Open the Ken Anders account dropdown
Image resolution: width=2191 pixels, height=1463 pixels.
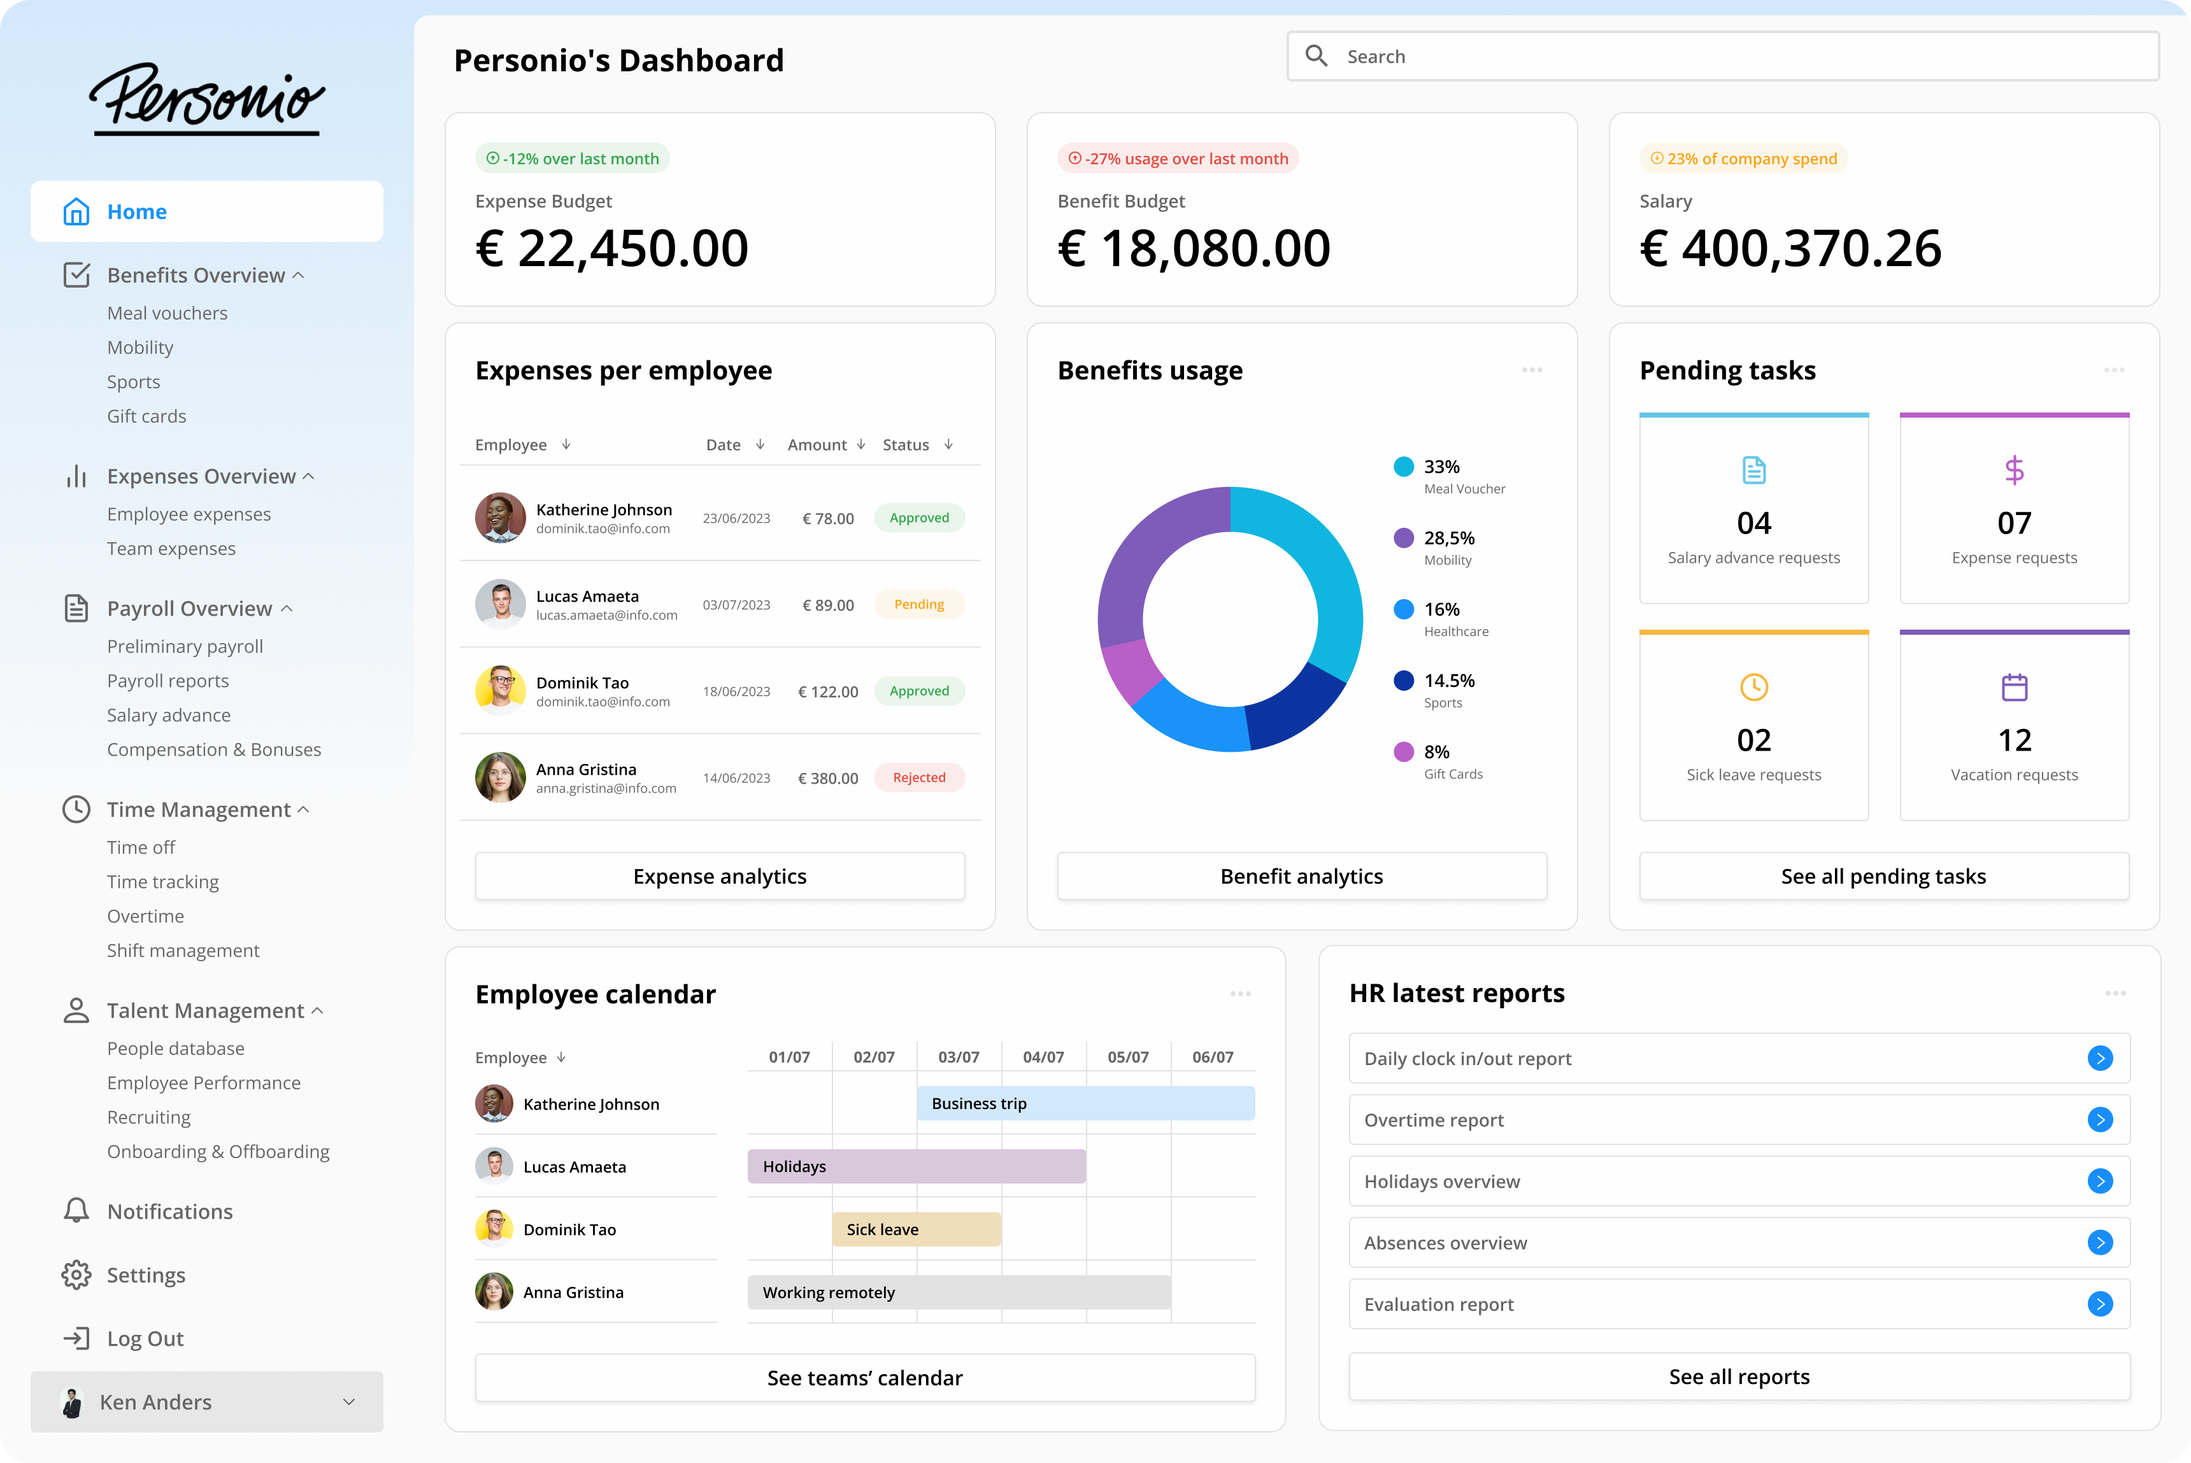(348, 1401)
